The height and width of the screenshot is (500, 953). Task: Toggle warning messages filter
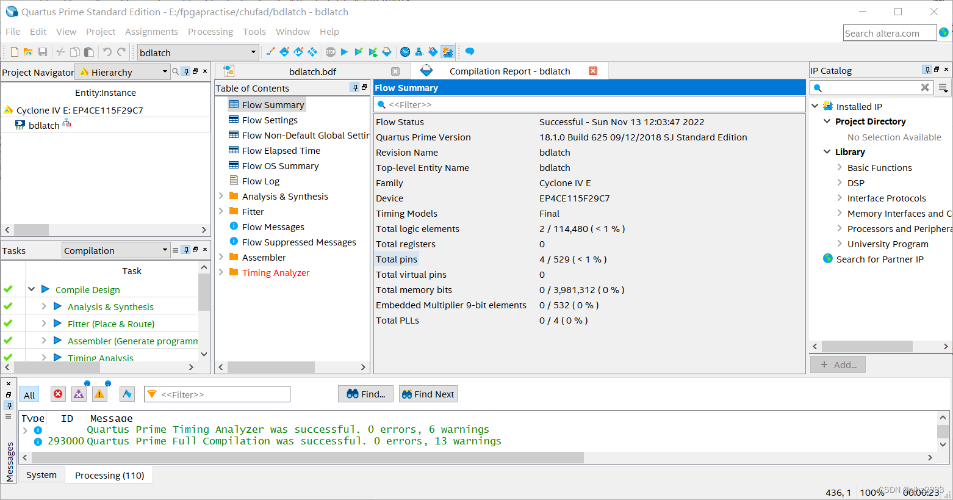[99, 394]
